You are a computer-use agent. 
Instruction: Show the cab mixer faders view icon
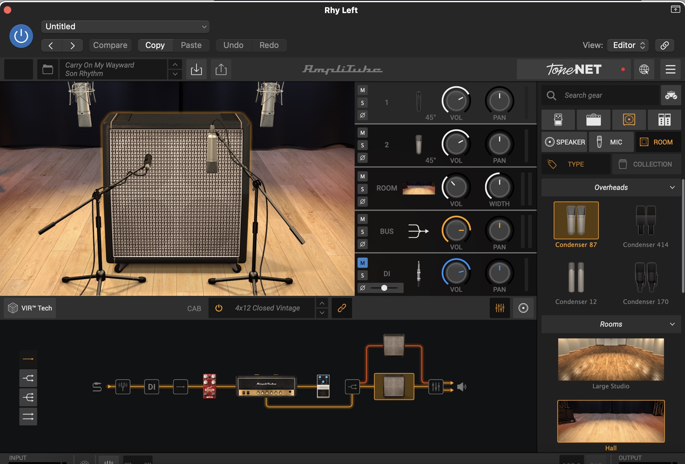click(x=500, y=308)
